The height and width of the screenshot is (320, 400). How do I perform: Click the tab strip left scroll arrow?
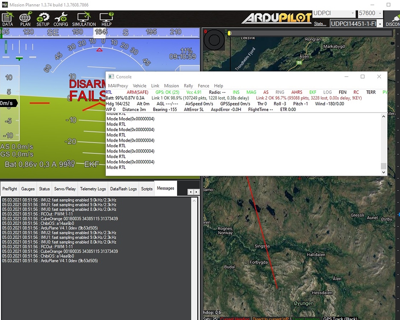tap(190, 192)
